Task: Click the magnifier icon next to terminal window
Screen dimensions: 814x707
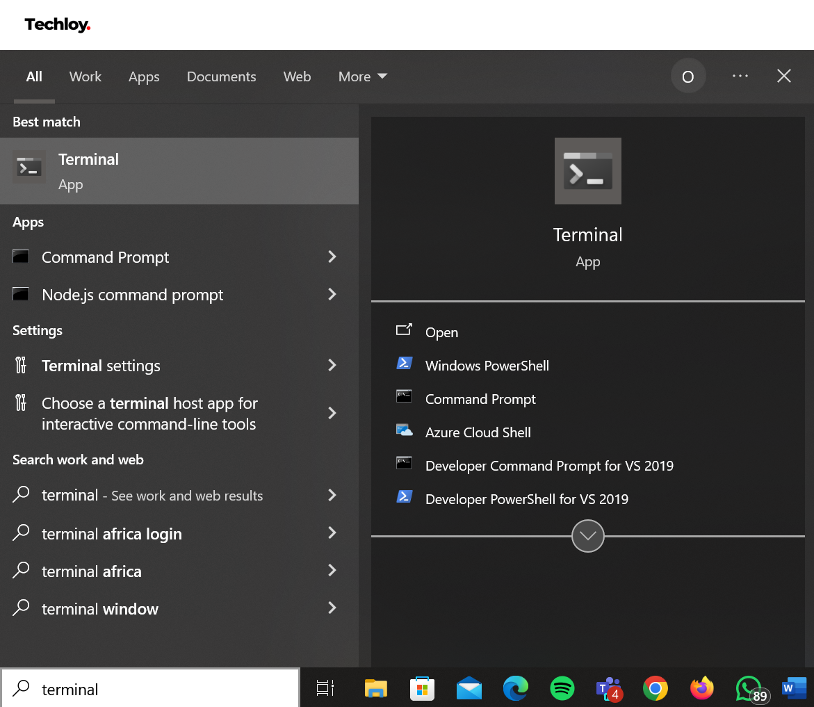Action: click(x=21, y=608)
